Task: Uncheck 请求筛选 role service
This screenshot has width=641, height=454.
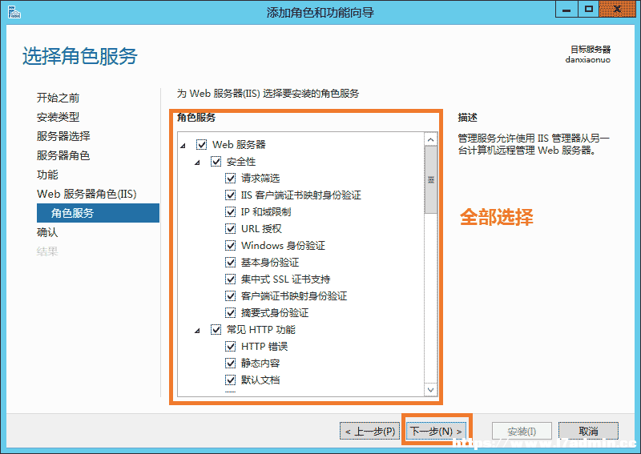Action: [230, 178]
